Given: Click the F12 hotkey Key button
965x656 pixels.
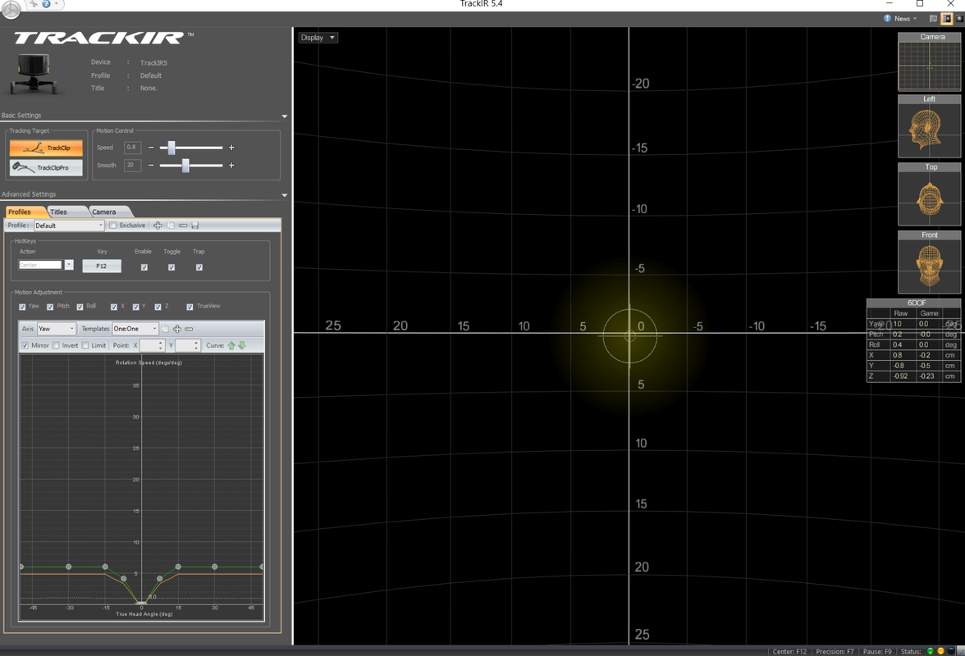Looking at the screenshot, I should click(102, 266).
